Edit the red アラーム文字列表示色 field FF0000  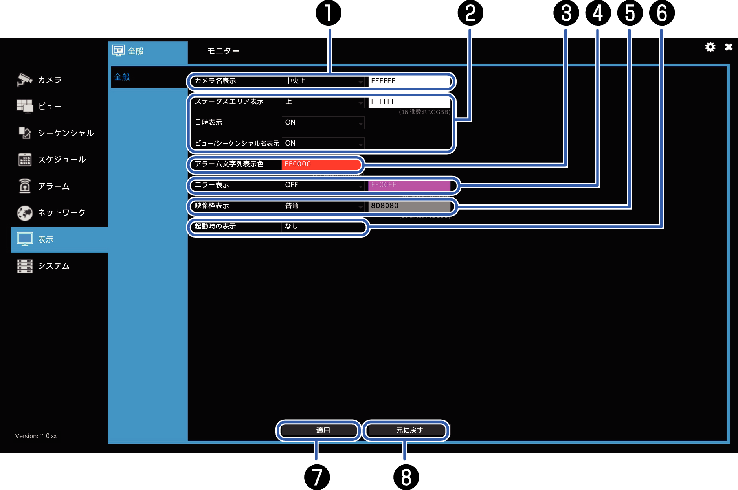[x=321, y=164]
